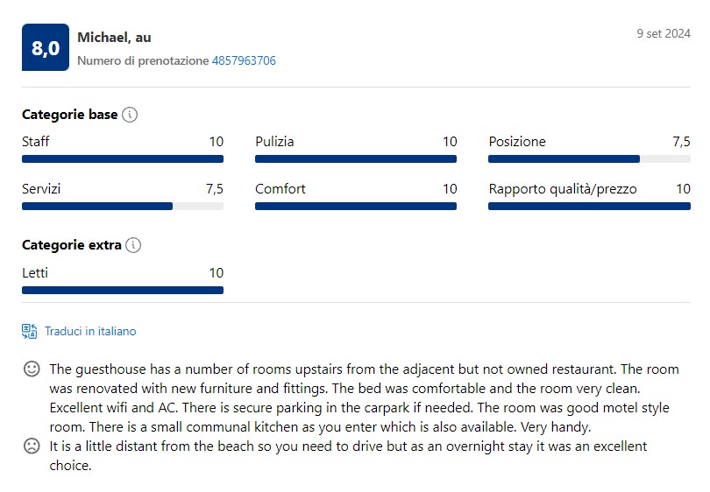Click the info icon beside Categorie extra
The width and height of the screenshot is (710, 492).
click(133, 245)
